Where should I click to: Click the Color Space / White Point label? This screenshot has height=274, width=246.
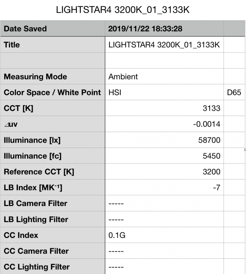pyautogui.click(x=52, y=93)
